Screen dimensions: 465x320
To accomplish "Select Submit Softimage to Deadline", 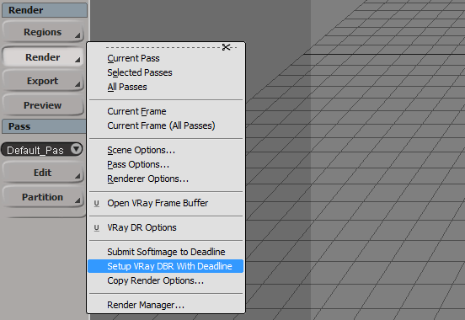I will [x=165, y=252].
